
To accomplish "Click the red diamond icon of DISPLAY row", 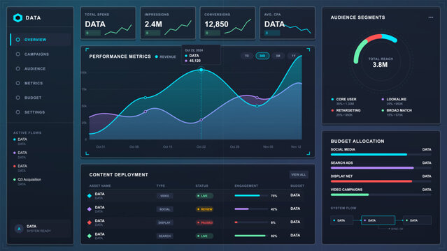I will coord(90,222).
